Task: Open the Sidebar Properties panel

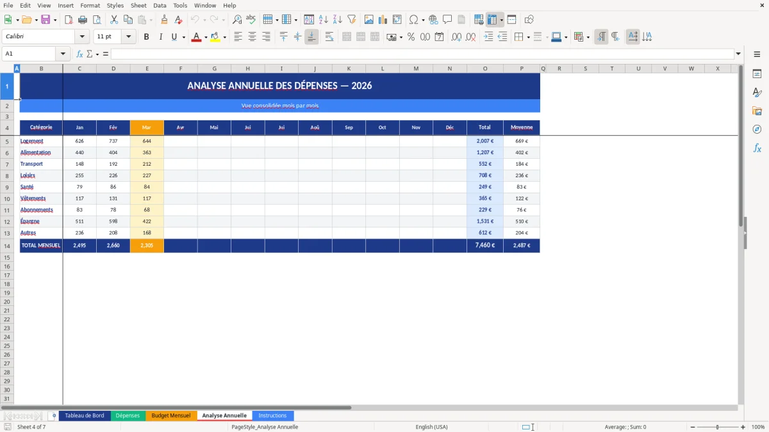Action: click(757, 74)
